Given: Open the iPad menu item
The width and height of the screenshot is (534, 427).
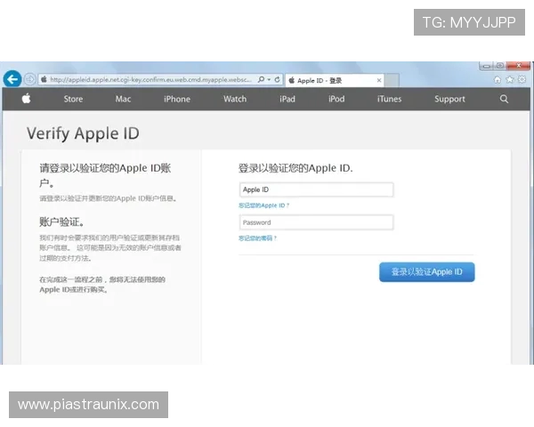Looking at the screenshot, I should pyautogui.click(x=287, y=99).
